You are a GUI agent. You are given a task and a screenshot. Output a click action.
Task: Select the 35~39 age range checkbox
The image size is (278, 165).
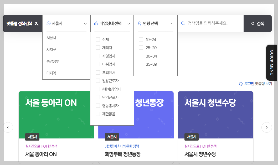(141, 64)
